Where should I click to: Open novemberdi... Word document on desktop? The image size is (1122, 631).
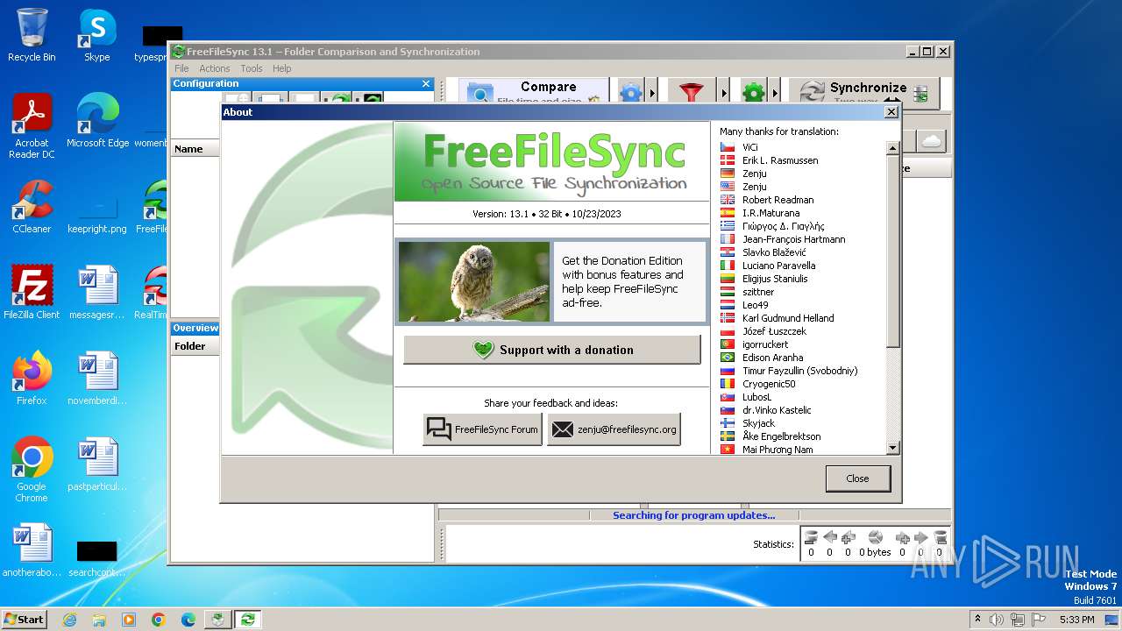(x=96, y=379)
